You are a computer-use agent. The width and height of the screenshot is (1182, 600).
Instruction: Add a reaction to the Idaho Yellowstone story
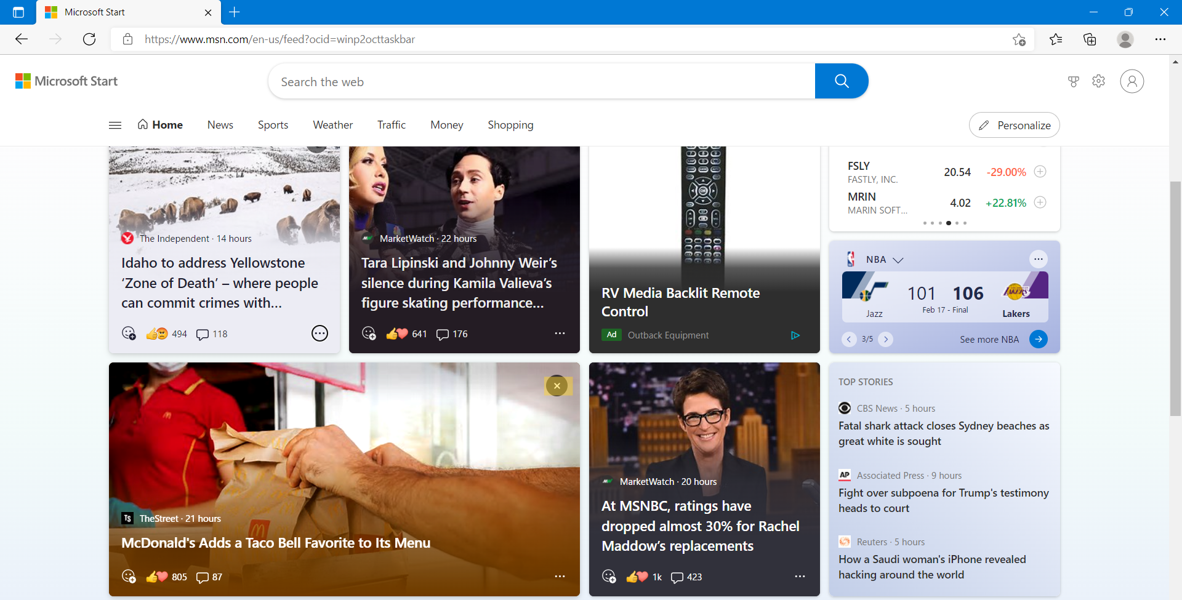tap(129, 333)
